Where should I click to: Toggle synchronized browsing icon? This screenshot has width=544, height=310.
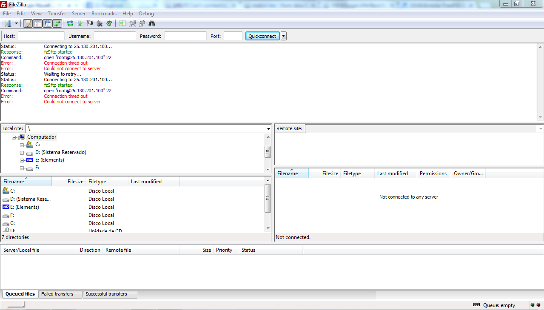pyautogui.click(x=142, y=23)
